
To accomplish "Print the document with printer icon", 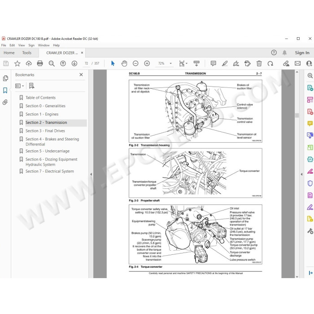I will click(x=40, y=64).
